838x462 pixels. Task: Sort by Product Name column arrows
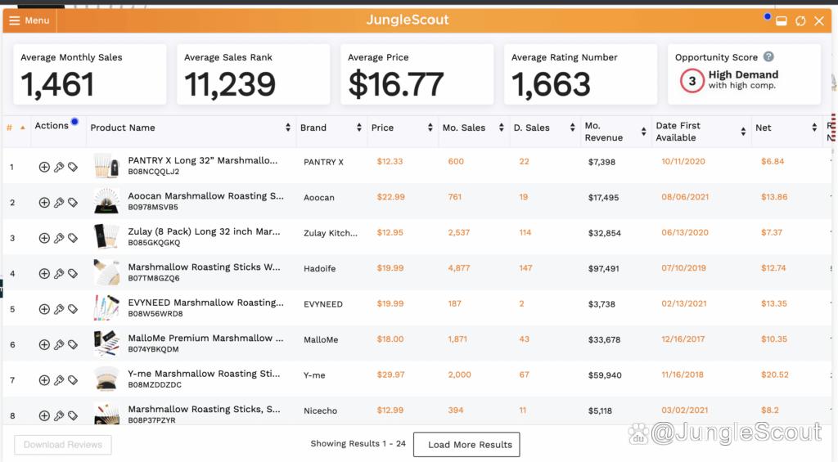(288, 128)
